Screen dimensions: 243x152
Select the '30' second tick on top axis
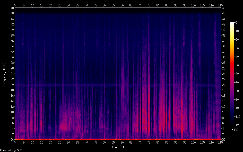(68, 5)
